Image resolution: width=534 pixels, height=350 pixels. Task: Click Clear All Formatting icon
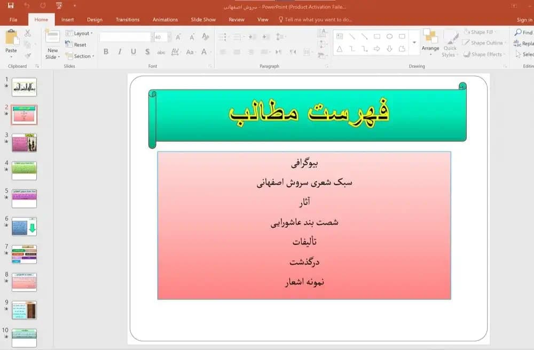206,37
